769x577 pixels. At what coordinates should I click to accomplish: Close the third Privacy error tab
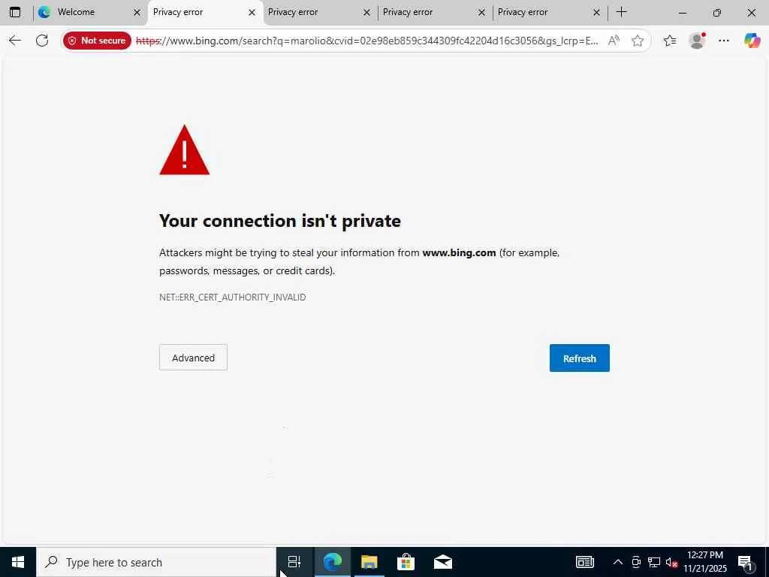[481, 13]
